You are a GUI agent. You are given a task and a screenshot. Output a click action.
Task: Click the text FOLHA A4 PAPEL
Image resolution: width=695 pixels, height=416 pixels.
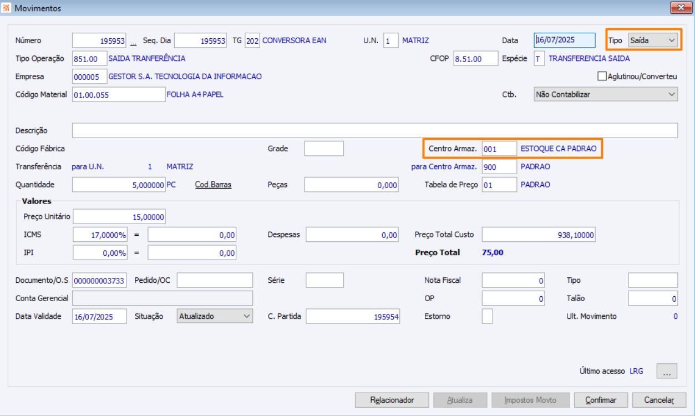click(195, 94)
